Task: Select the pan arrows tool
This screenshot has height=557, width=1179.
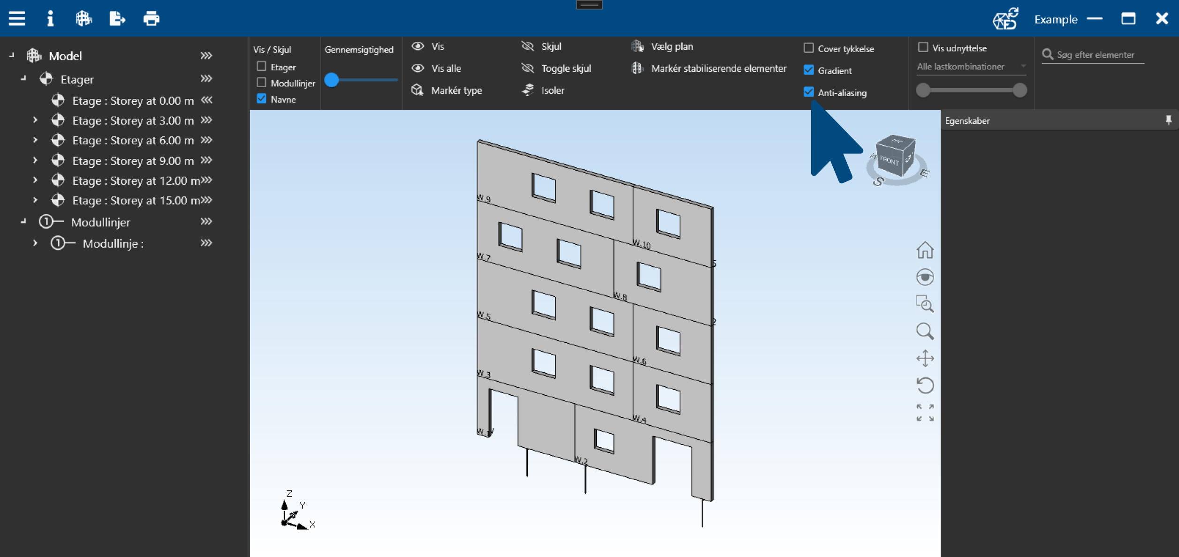Action: [x=925, y=358]
